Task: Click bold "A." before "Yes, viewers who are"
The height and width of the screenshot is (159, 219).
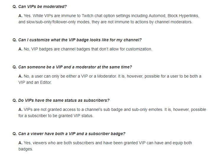Action: point(20,143)
